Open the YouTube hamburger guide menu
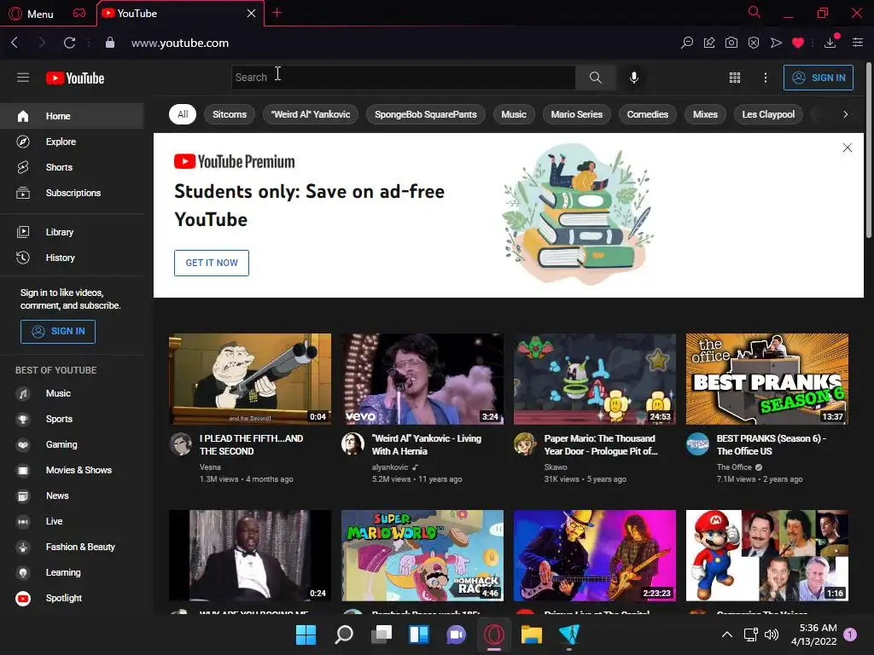The width and height of the screenshot is (874, 655). (x=23, y=78)
